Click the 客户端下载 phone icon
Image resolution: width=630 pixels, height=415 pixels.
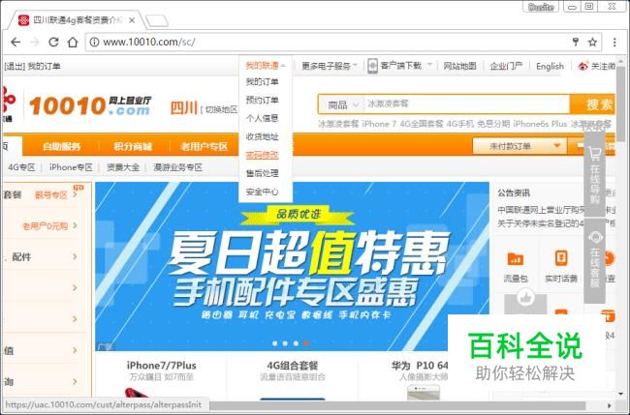click(372, 66)
